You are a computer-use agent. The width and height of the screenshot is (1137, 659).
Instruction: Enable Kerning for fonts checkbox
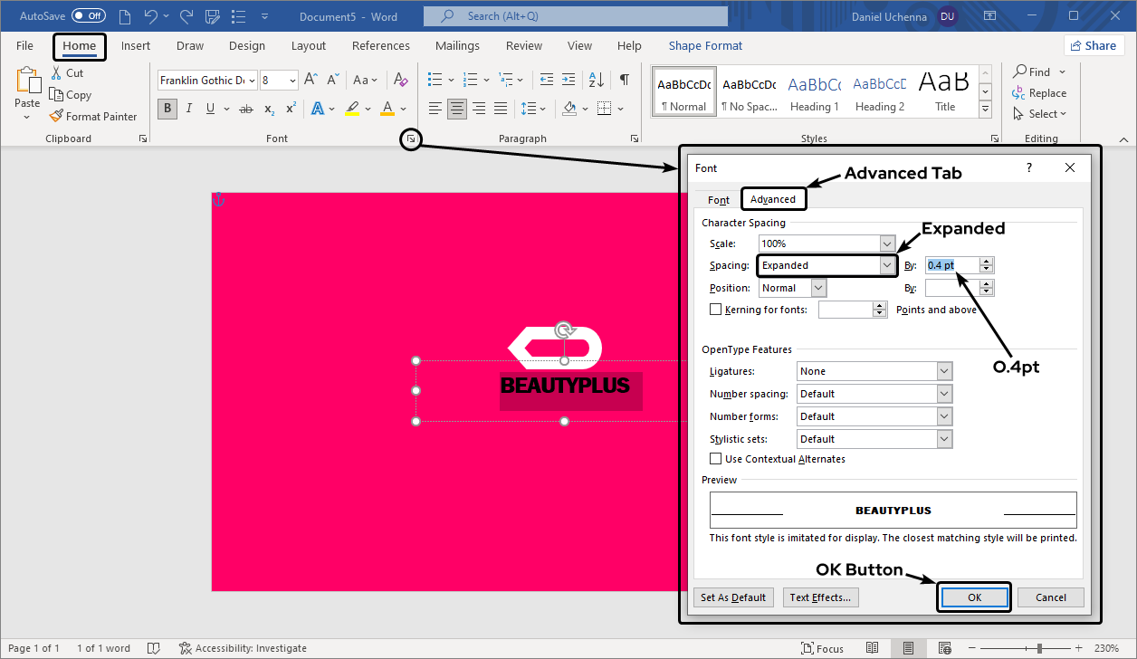716,310
